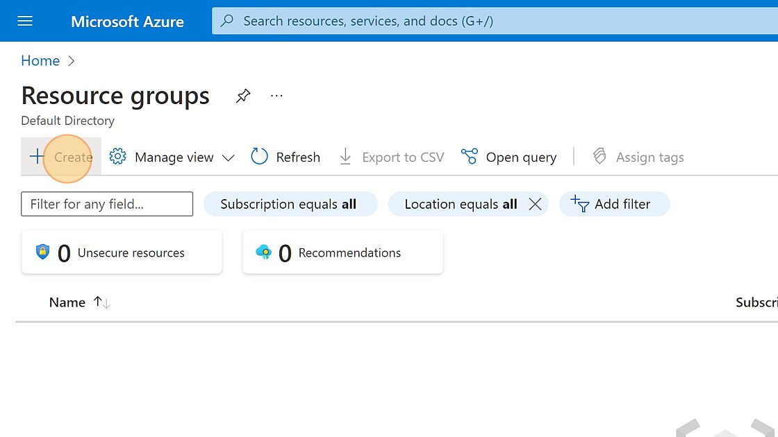Sort the list by Name column

[x=79, y=302]
